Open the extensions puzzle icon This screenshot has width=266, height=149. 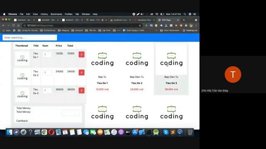[186, 26]
